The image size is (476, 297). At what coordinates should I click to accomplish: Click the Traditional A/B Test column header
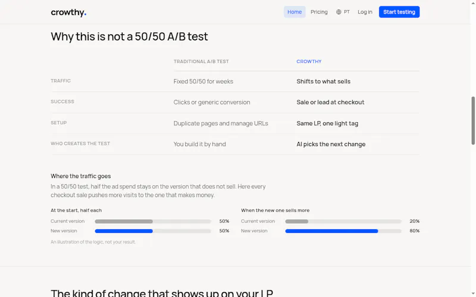point(201,61)
